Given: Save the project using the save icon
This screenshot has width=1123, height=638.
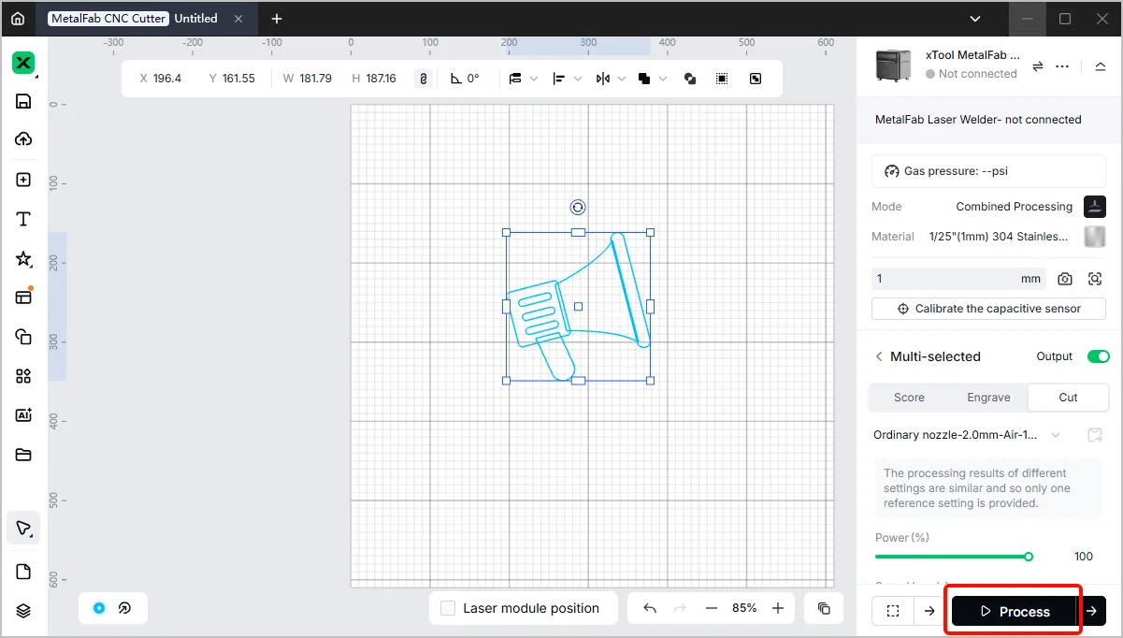Looking at the screenshot, I should point(23,101).
